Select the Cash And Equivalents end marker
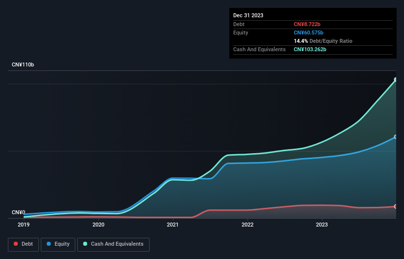This screenshot has width=404, height=259. 396,80
